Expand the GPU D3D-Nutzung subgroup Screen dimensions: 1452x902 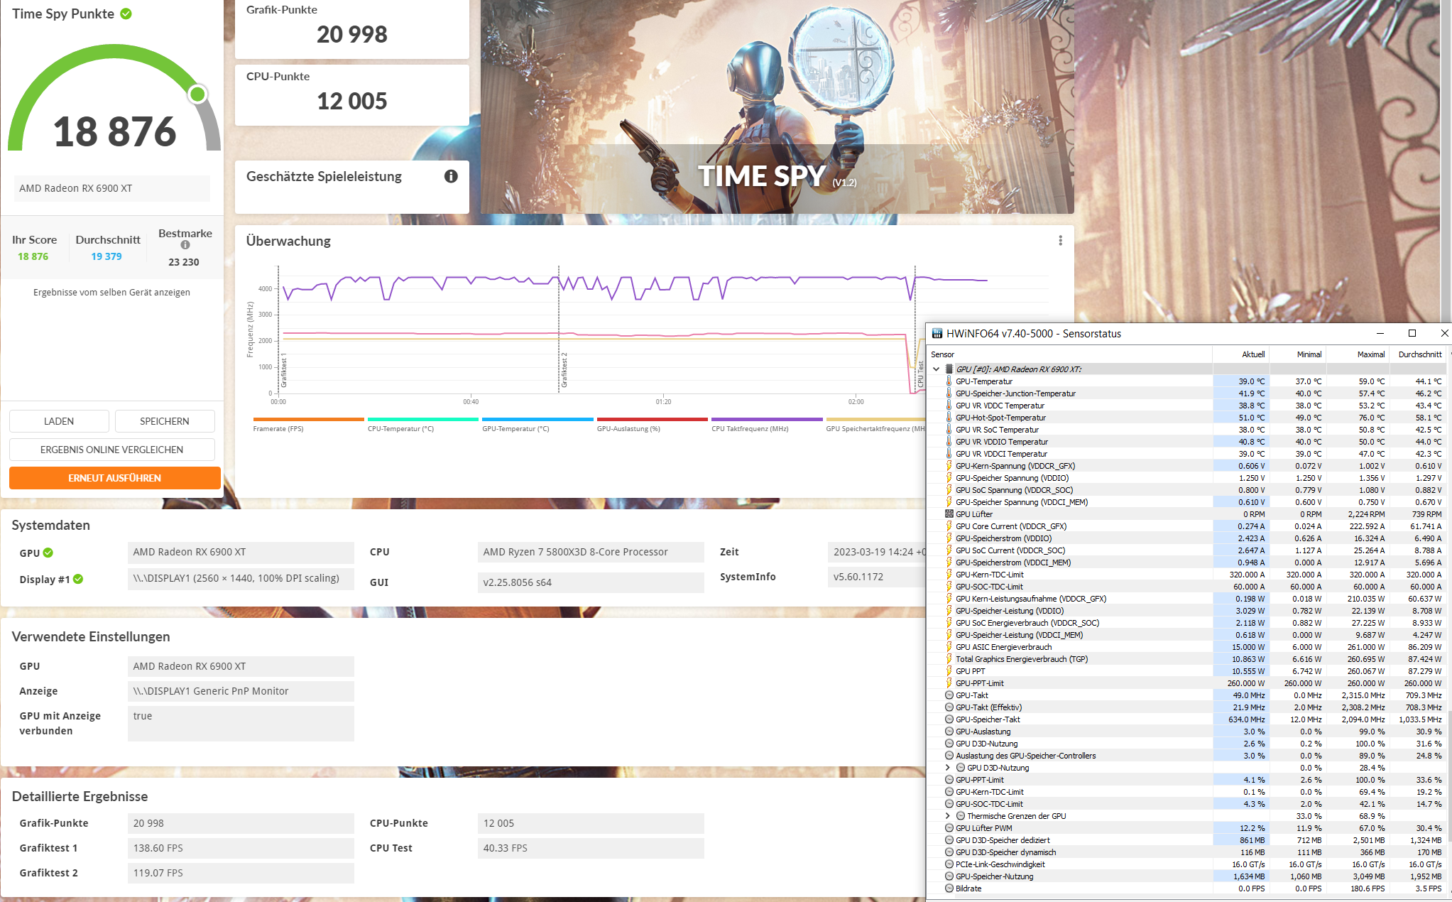pos(947,768)
